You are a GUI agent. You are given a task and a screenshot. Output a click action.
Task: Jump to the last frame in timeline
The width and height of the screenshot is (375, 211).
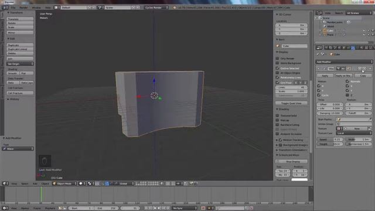(168, 208)
